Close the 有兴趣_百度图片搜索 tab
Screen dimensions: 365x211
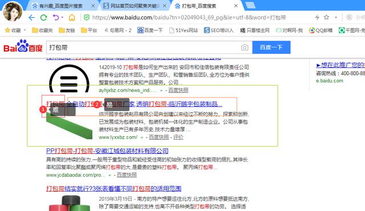point(93,6)
